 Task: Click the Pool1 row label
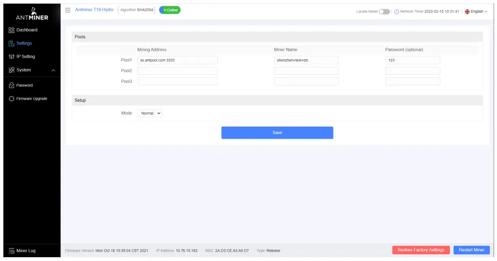126,60
